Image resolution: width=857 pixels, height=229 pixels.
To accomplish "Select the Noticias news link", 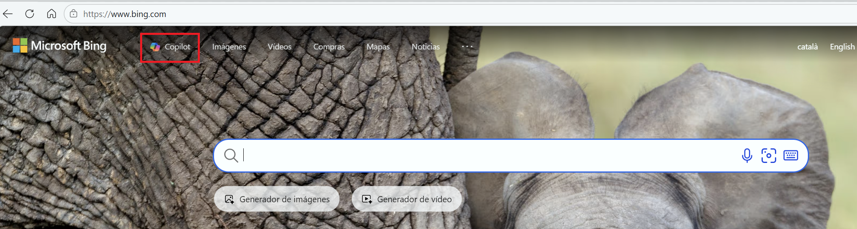I will click(425, 47).
